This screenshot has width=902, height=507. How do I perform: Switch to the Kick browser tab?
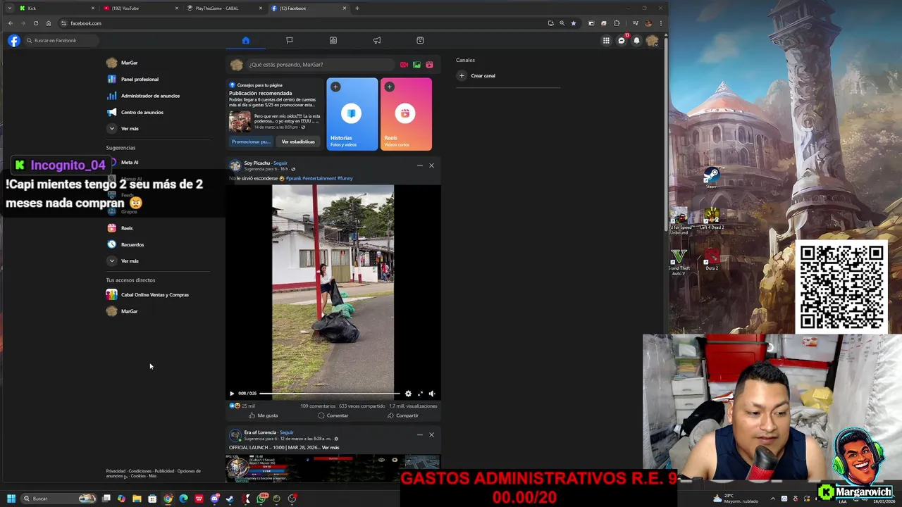[56, 8]
